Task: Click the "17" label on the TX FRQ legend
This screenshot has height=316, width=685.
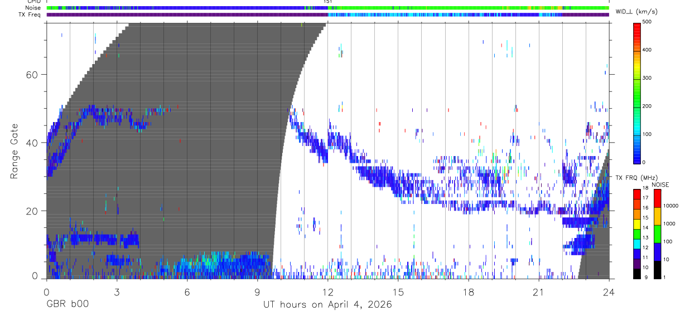Action: 646,198
